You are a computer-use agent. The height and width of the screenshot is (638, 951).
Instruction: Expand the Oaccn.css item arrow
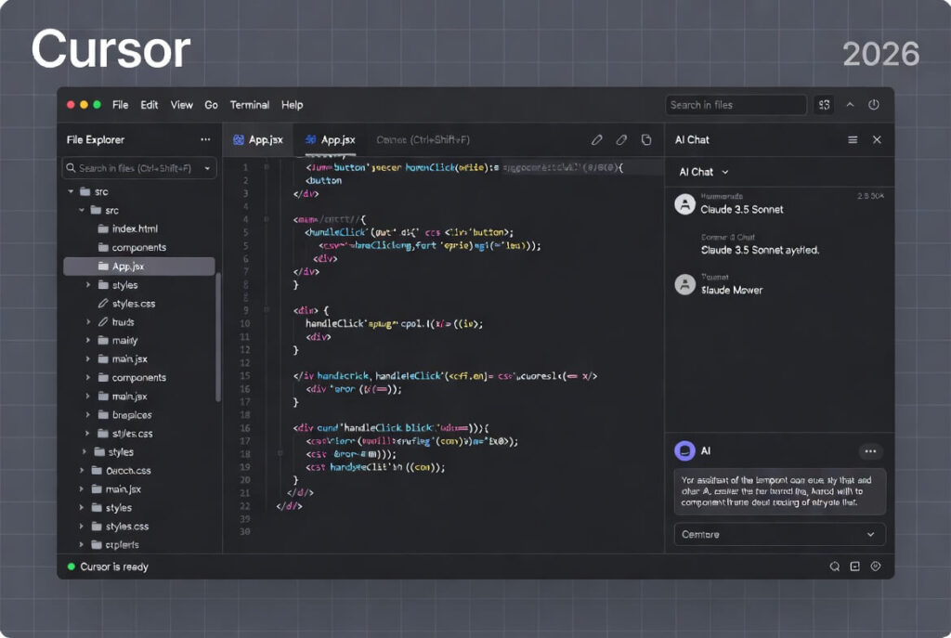82,471
